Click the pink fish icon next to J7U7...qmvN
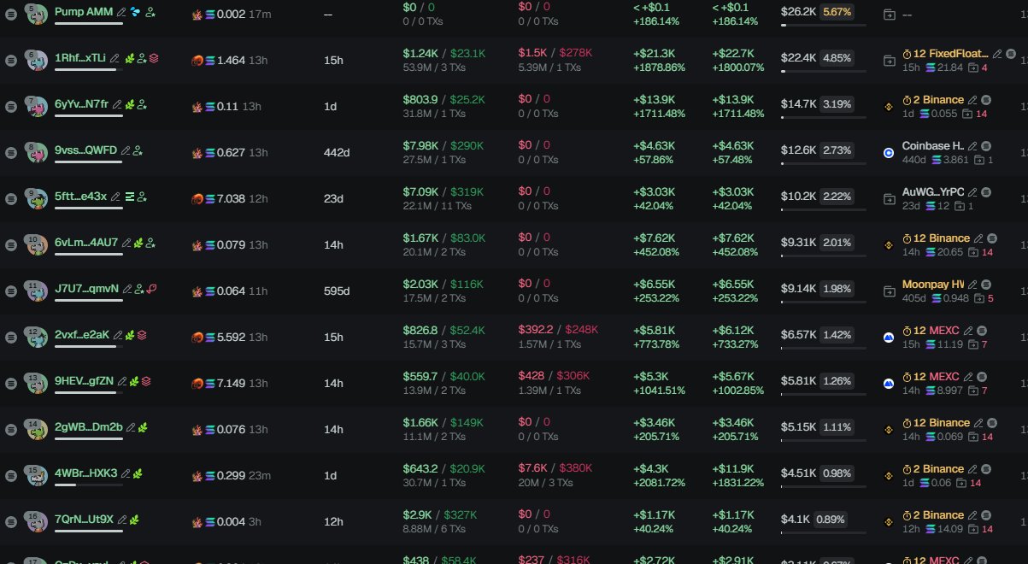Image resolution: width=1028 pixels, height=564 pixels. click(x=151, y=289)
